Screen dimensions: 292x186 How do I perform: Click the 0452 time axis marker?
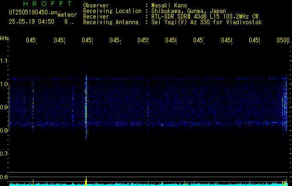pyautogui.click(x=59, y=40)
